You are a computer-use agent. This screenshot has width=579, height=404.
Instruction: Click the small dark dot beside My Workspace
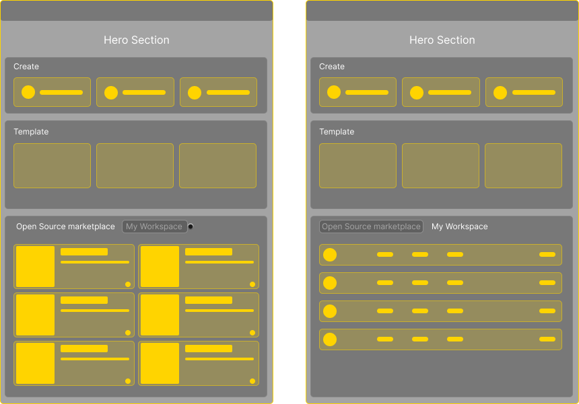click(x=191, y=227)
